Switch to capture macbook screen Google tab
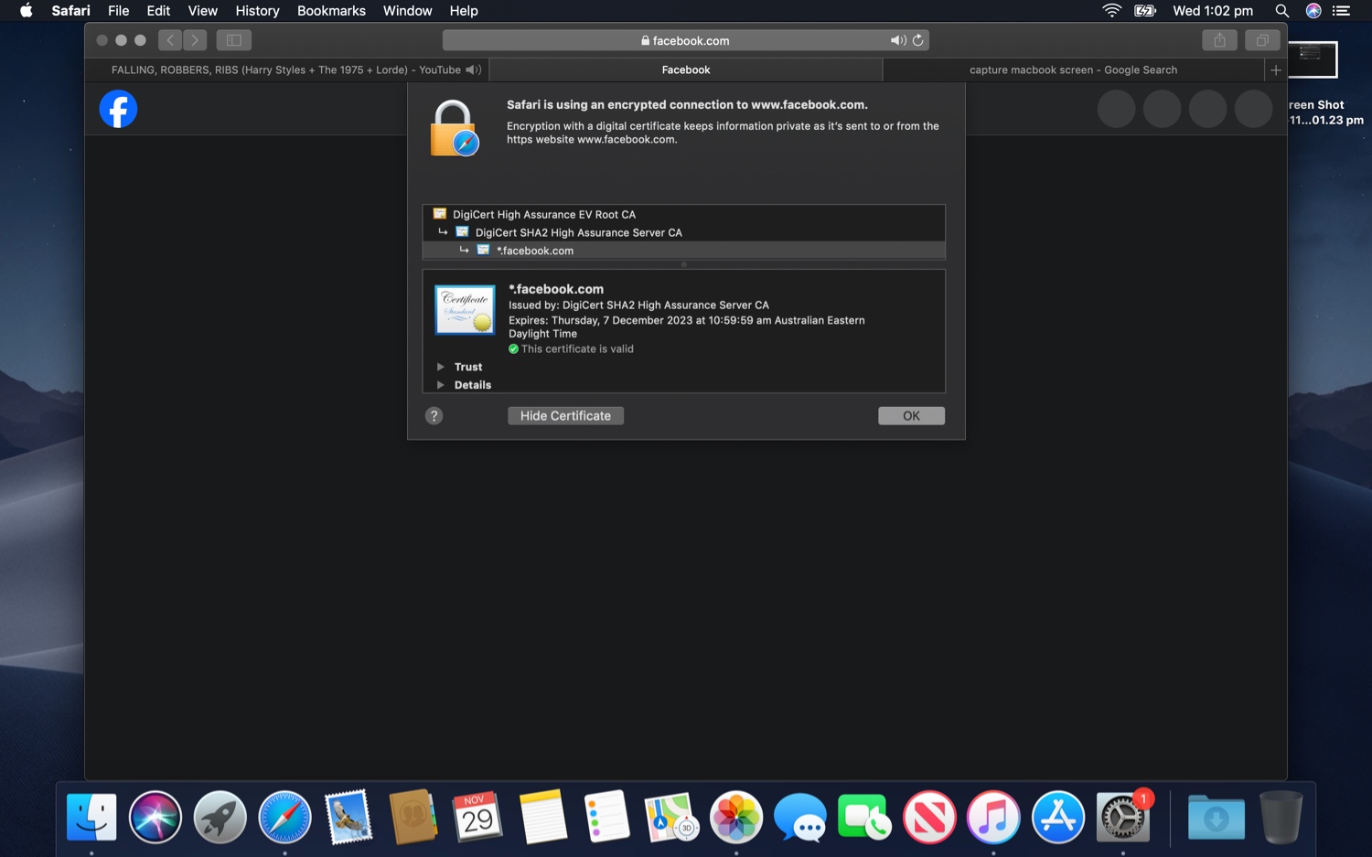 (x=1073, y=70)
